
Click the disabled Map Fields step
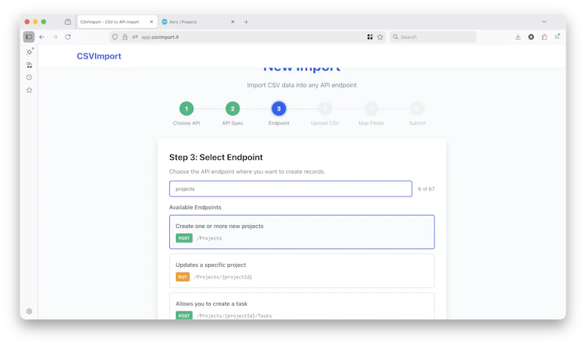pyautogui.click(x=371, y=108)
